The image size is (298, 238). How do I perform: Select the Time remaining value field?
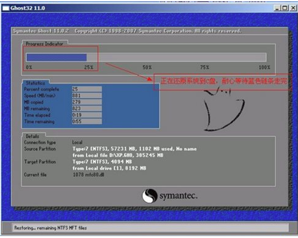[87, 121]
